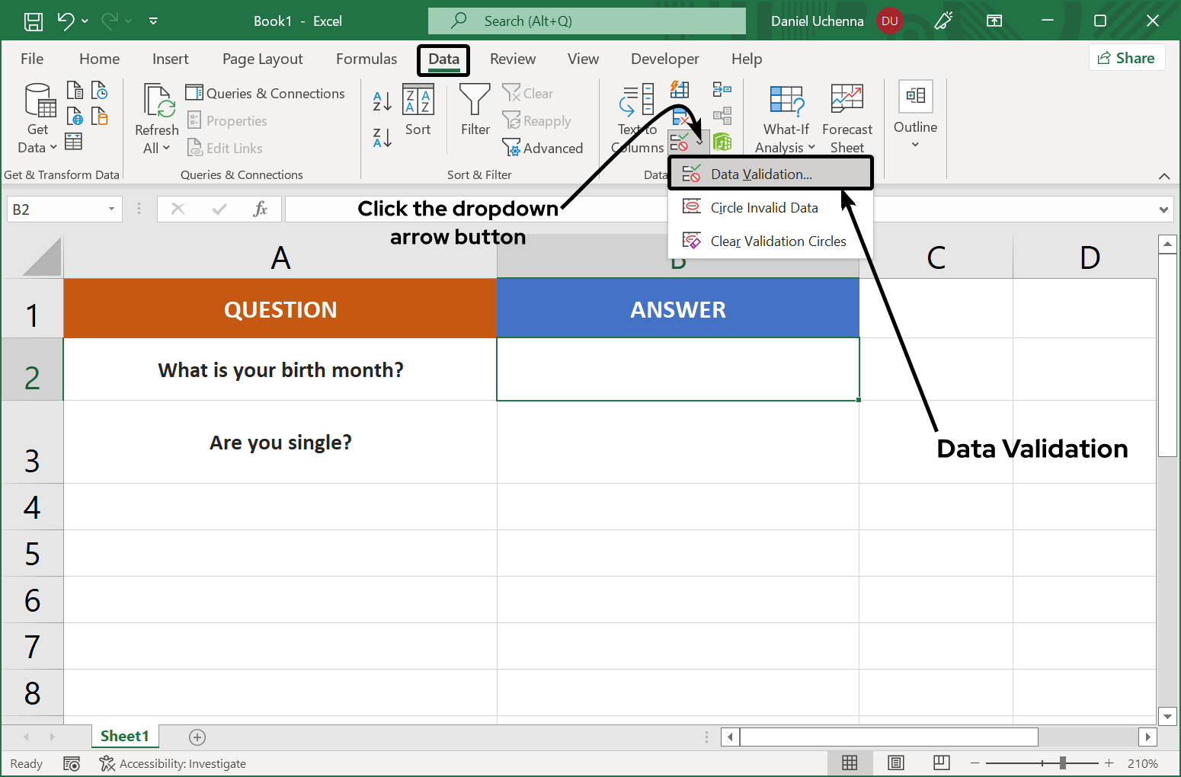Select the Flash Fill tool
The height and width of the screenshot is (777, 1181).
click(679, 90)
